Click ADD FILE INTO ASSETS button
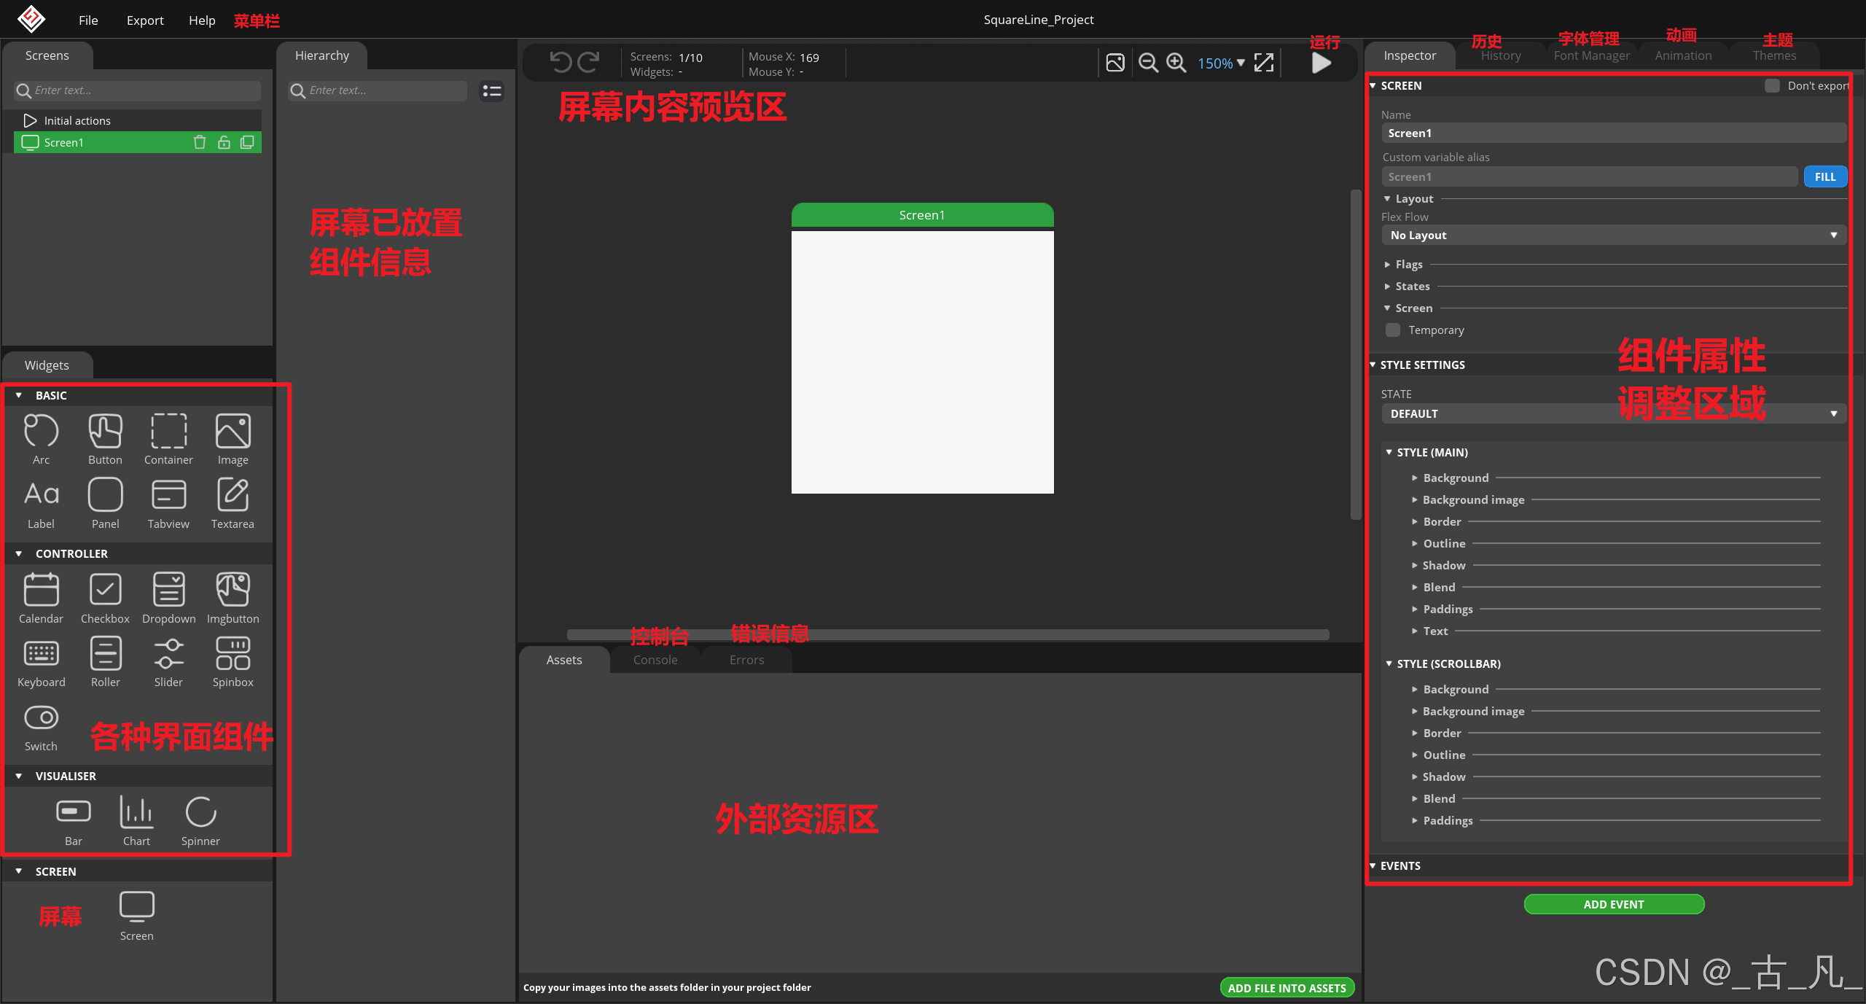The image size is (1866, 1004). pos(1287,988)
